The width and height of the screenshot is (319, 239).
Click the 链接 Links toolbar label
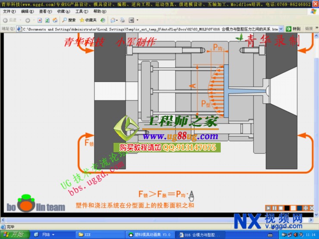(309, 29)
